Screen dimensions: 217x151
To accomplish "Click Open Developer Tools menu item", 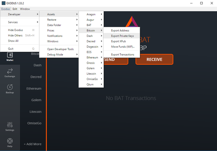I will click(x=60, y=49).
